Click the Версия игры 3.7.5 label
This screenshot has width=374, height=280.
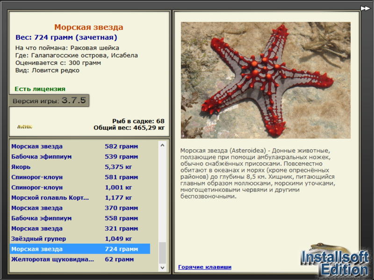pyautogui.click(x=49, y=100)
